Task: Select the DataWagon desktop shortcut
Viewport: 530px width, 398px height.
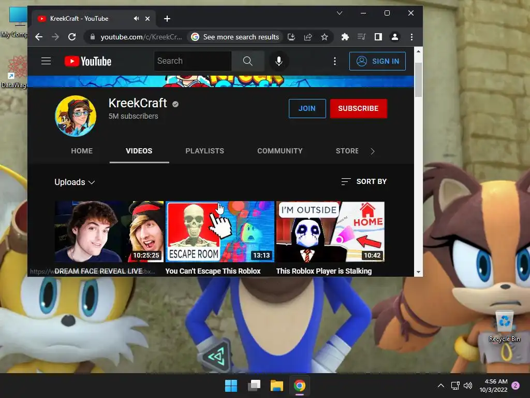Action: tap(14, 72)
